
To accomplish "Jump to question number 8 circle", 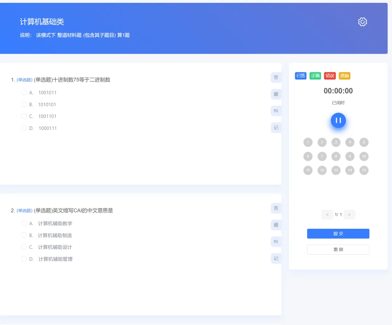I will click(336, 157).
